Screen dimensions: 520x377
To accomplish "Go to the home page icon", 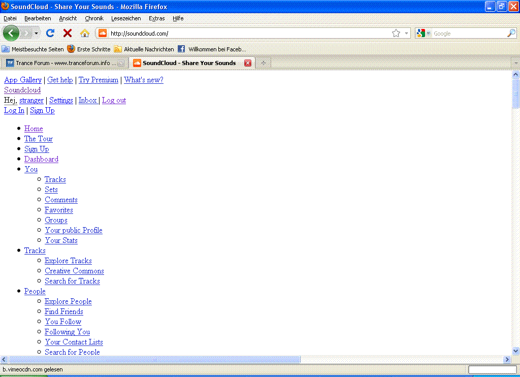I will tap(85, 33).
